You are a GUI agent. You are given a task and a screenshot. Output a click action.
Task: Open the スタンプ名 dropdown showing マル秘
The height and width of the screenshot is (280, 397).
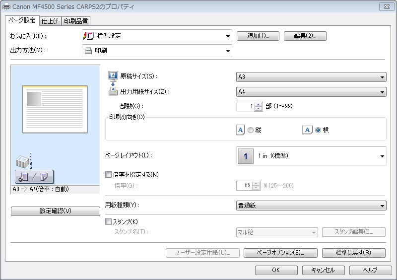tap(277, 232)
